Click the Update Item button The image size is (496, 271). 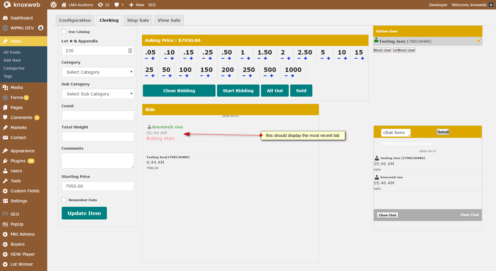(x=84, y=213)
